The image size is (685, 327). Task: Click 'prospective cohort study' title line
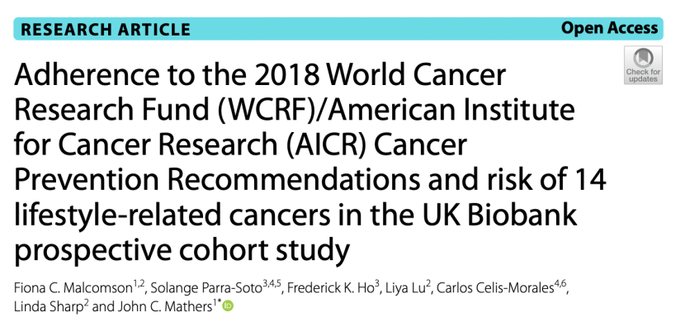point(182,250)
